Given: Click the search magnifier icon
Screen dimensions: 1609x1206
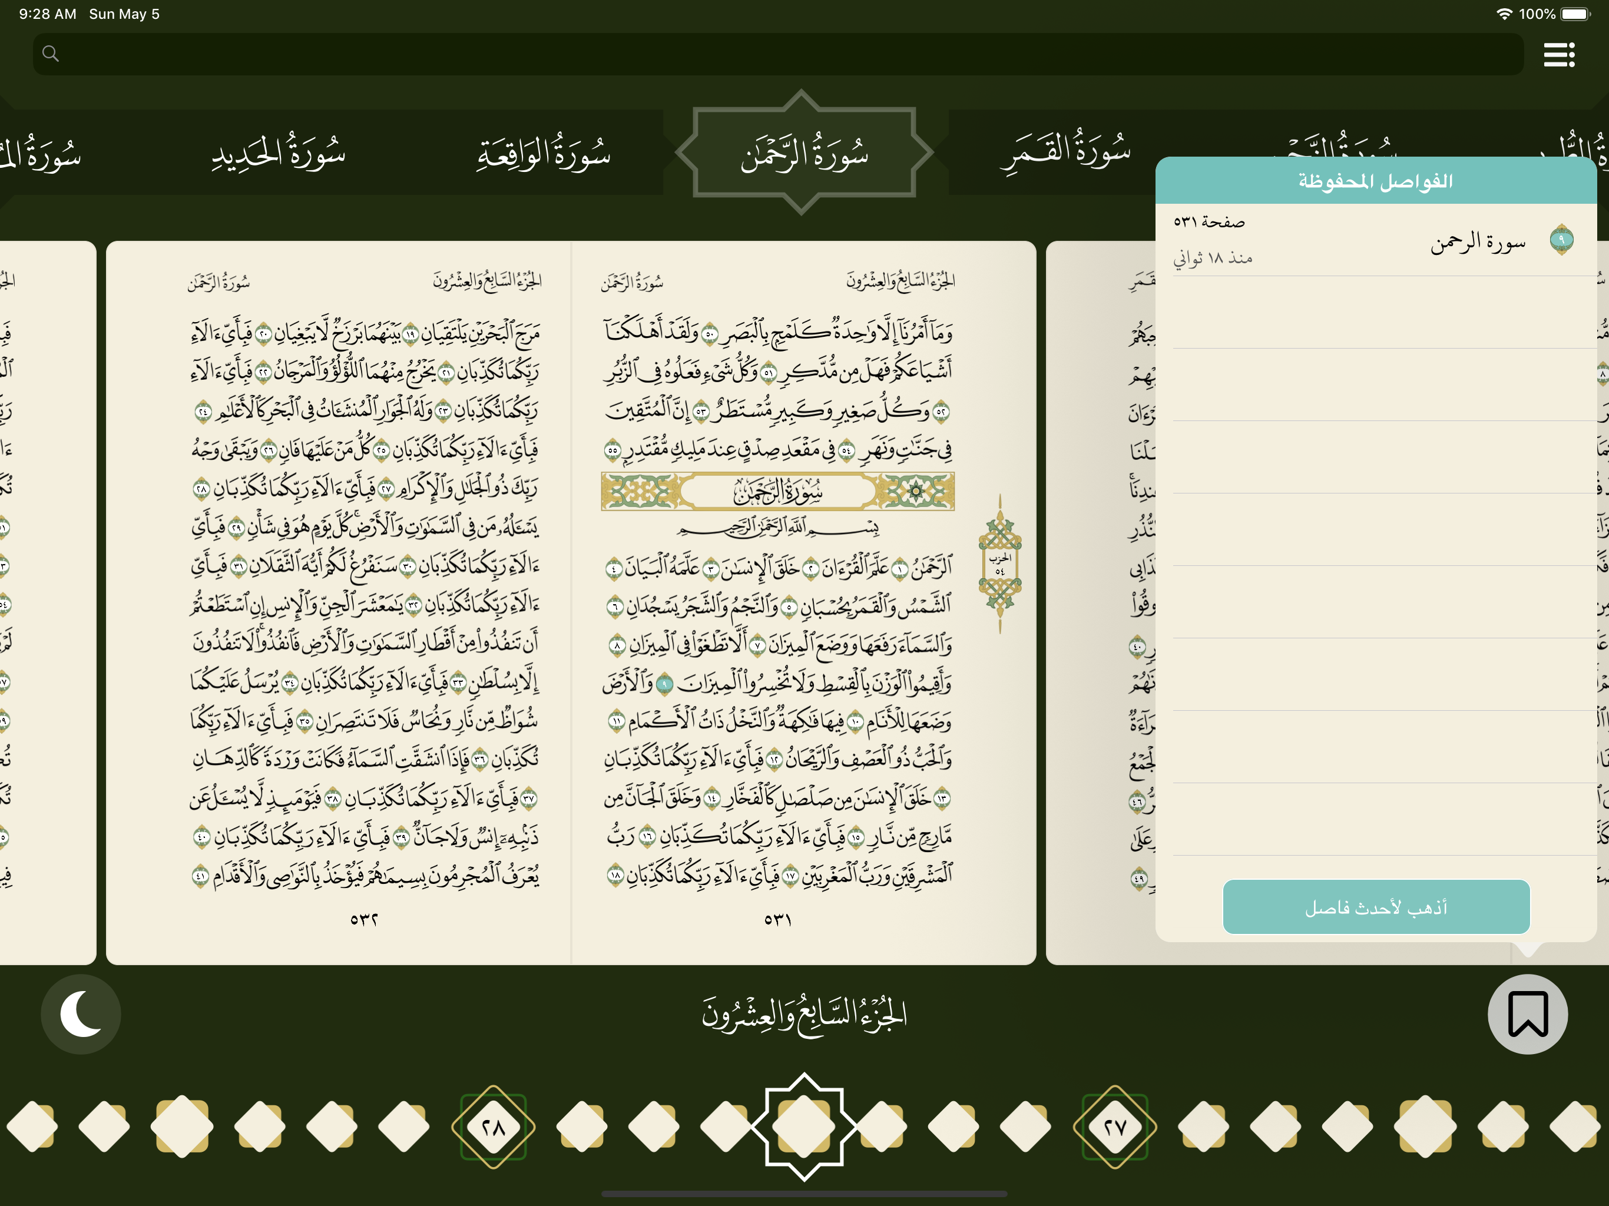Looking at the screenshot, I should click(50, 54).
